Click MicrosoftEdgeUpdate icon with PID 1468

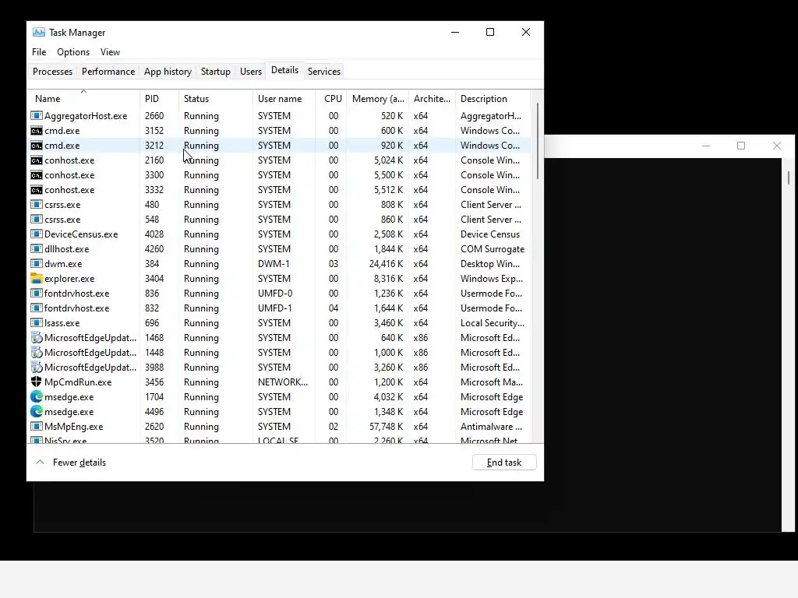[36, 337]
